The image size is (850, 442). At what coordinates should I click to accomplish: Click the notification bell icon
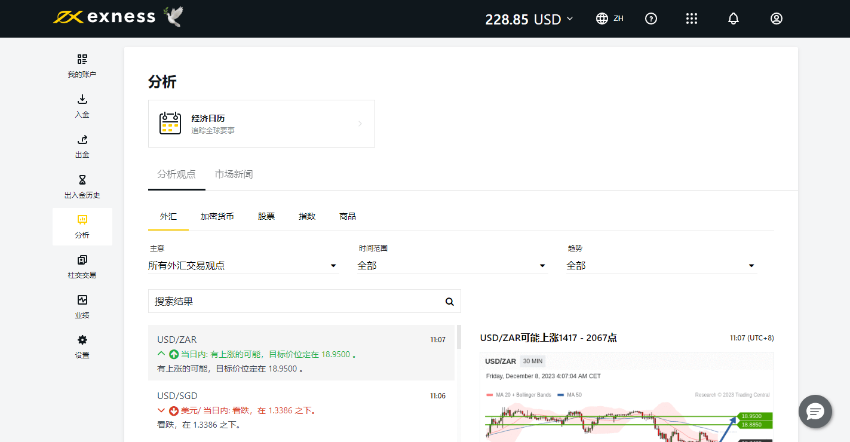coord(734,19)
